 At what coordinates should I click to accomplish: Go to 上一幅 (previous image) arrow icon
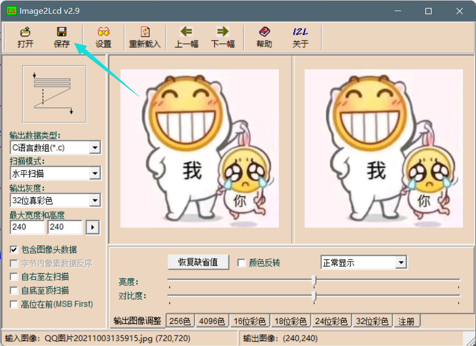(x=186, y=32)
